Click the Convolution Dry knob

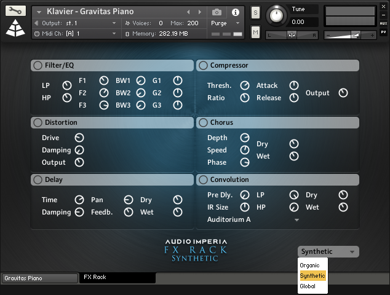tap(343, 195)
